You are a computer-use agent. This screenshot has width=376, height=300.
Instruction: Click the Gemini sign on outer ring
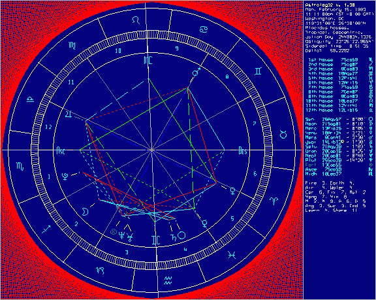(258, 71)
